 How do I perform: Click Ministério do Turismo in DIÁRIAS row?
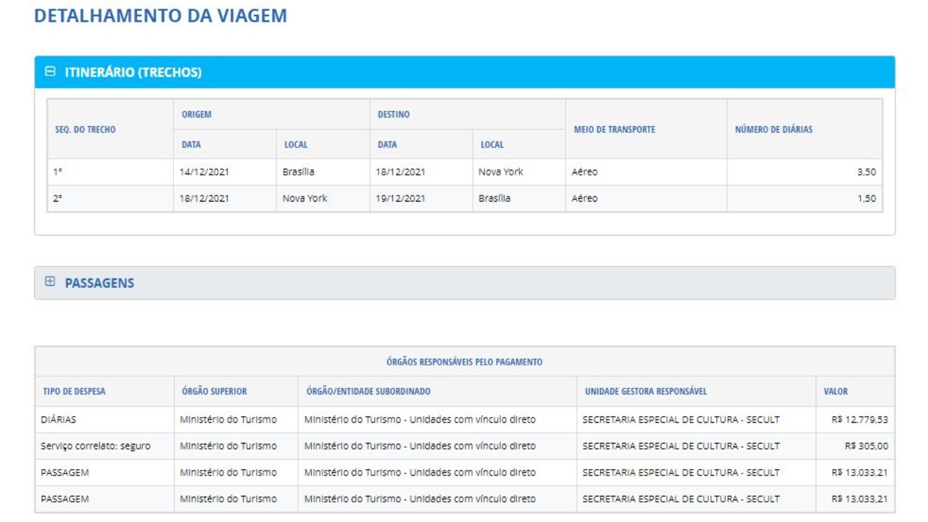(x=228, y=420)
